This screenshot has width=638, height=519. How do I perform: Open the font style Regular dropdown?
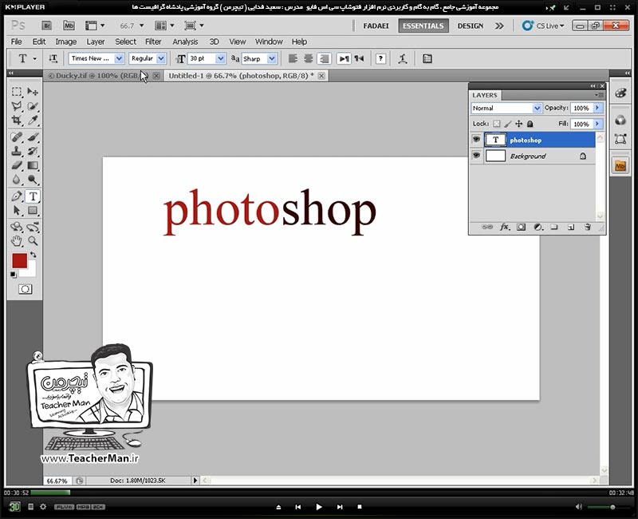tap(161, 58)
